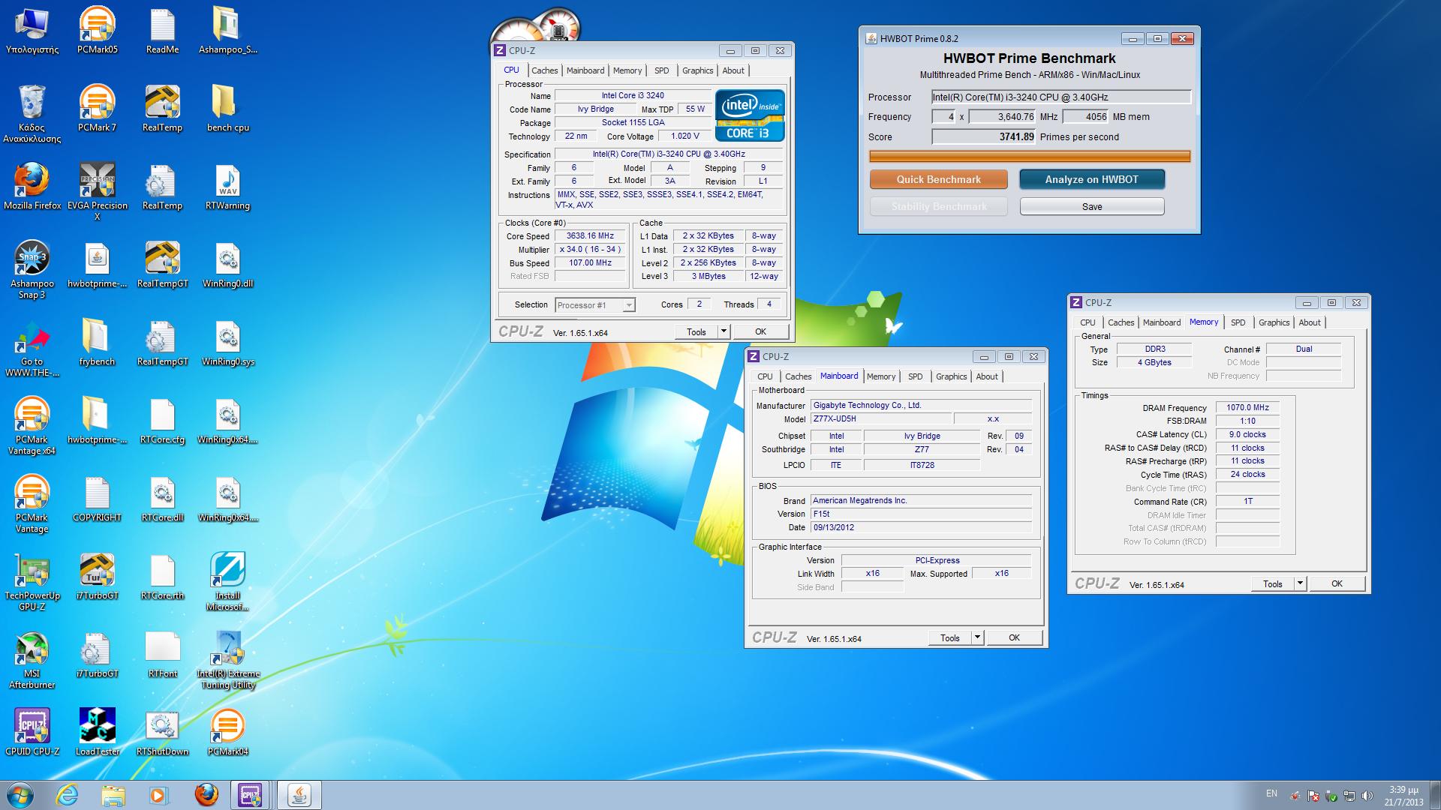Viewport: 1441px width, 810px height.
Task: Expand Tools dropdown arrow in Memory window
Action: tap(1300, 583)
